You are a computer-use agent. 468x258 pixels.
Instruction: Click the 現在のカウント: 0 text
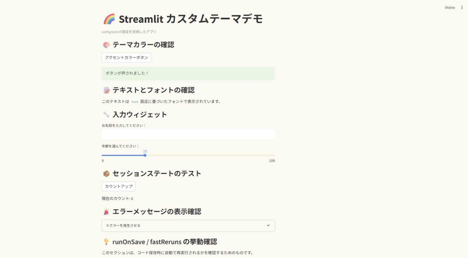(x=117, y=199)
